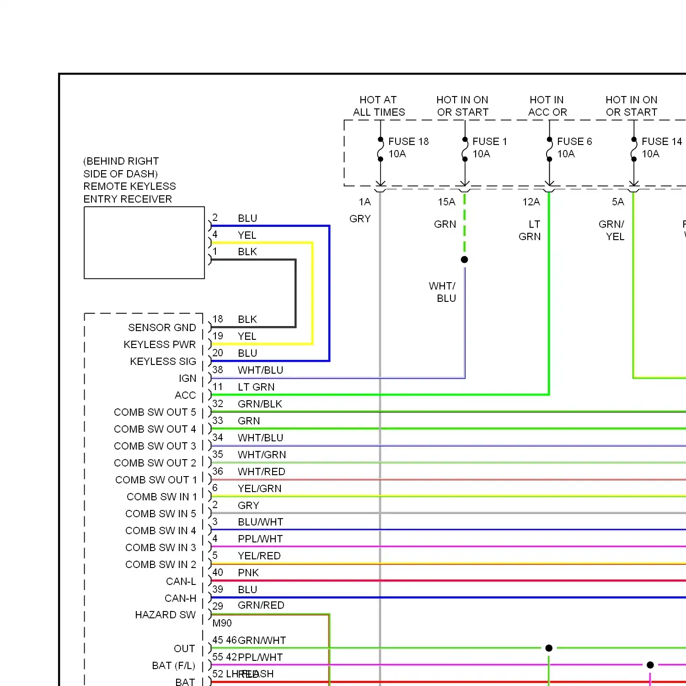Image resolution: width=686 pixels, height=686 pixels.
Task: Click pin "11 LT GRN" wire label
Action: [x=243, y=387]
